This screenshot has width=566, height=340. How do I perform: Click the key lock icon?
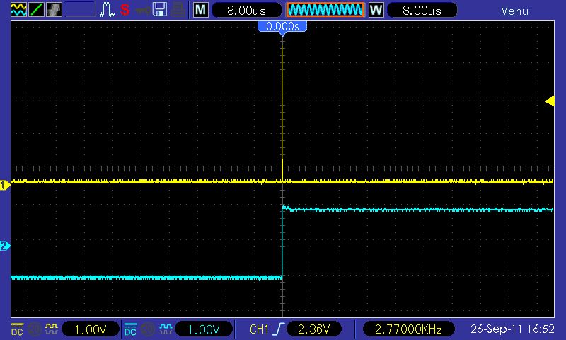(143, 10)
